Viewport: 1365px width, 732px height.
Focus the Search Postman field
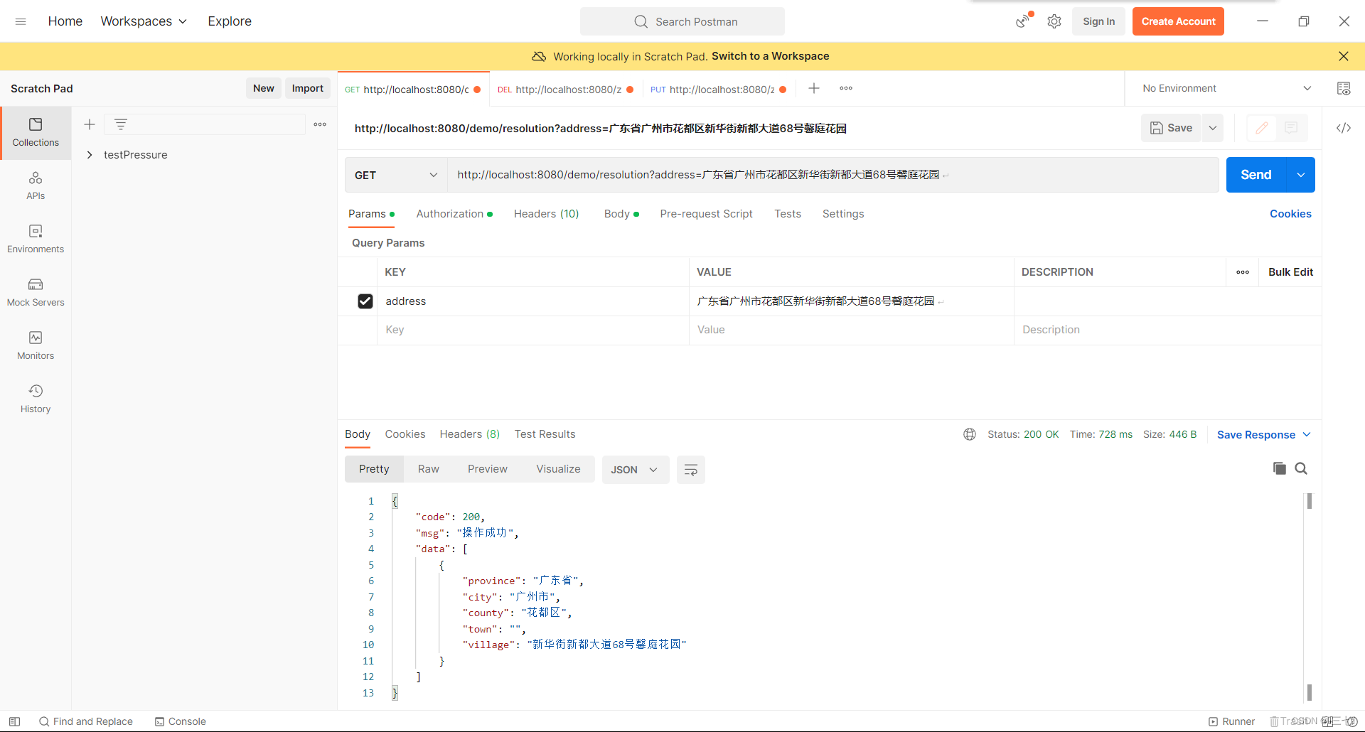tap(682, 21)
